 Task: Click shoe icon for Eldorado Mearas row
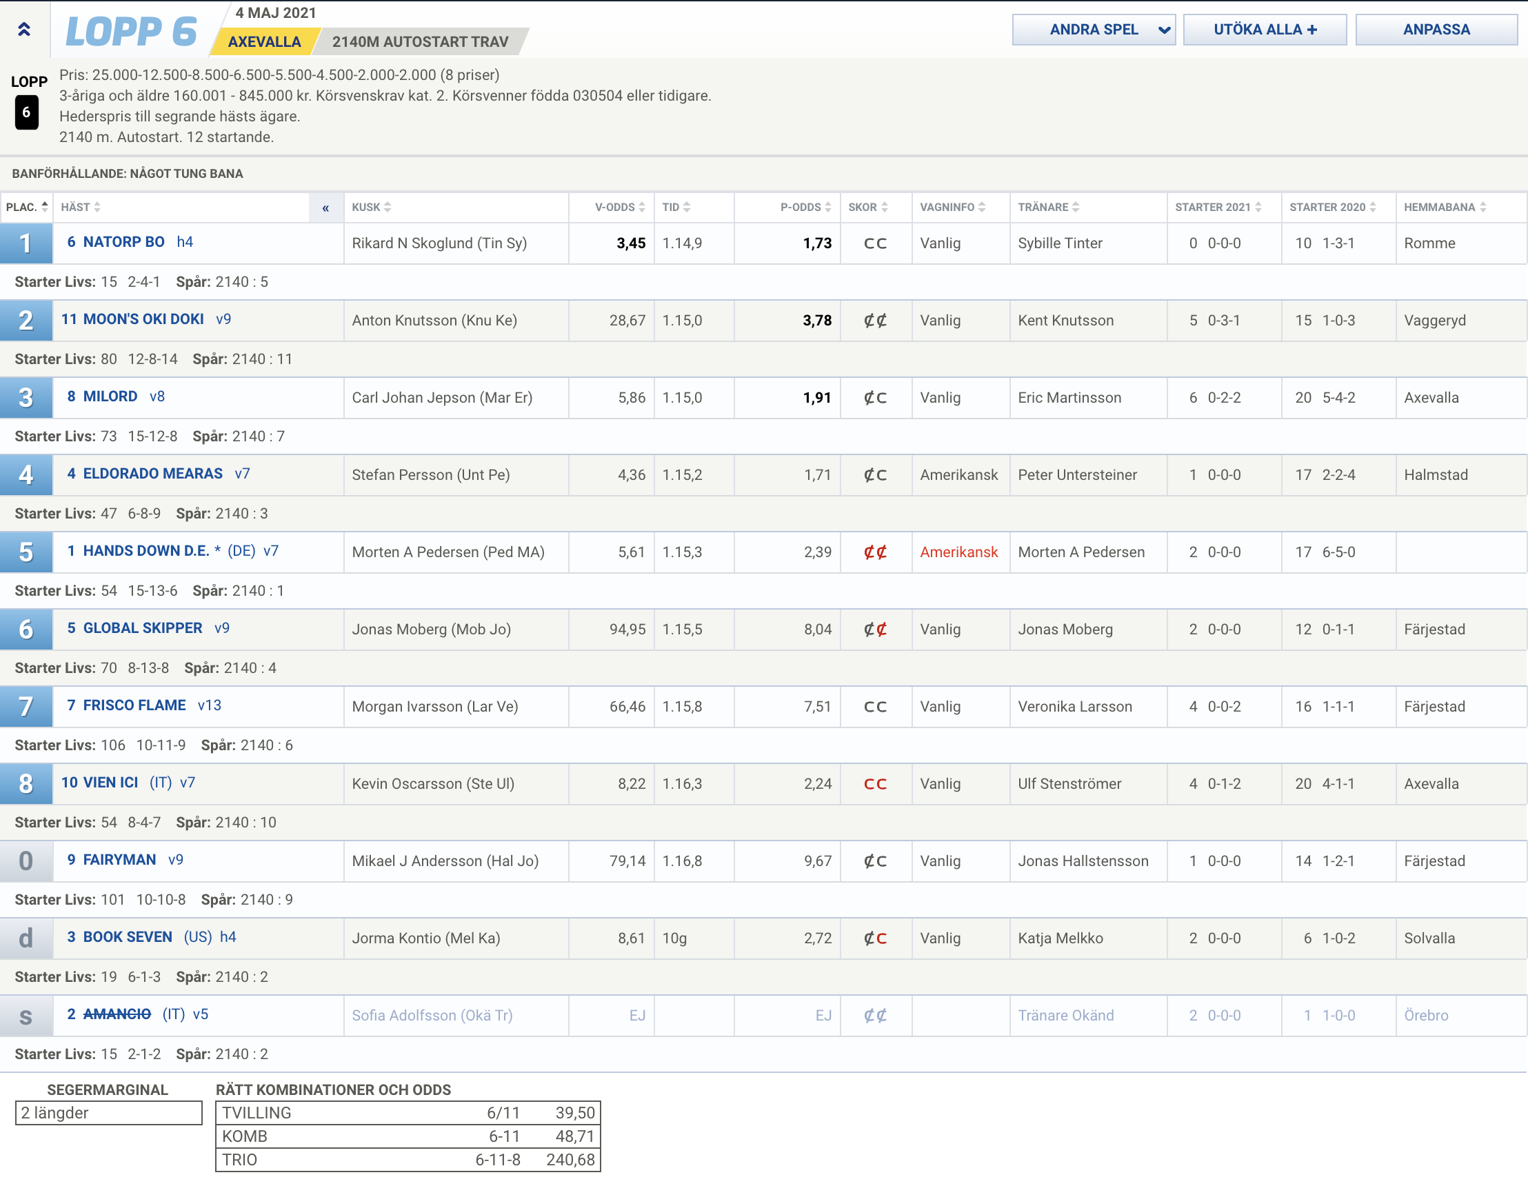tap(875, 475)
